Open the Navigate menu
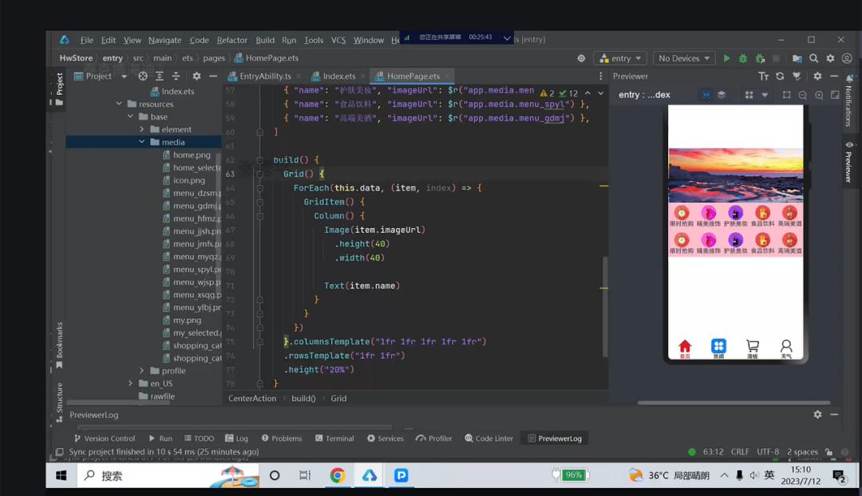 [x=164, y=40]
